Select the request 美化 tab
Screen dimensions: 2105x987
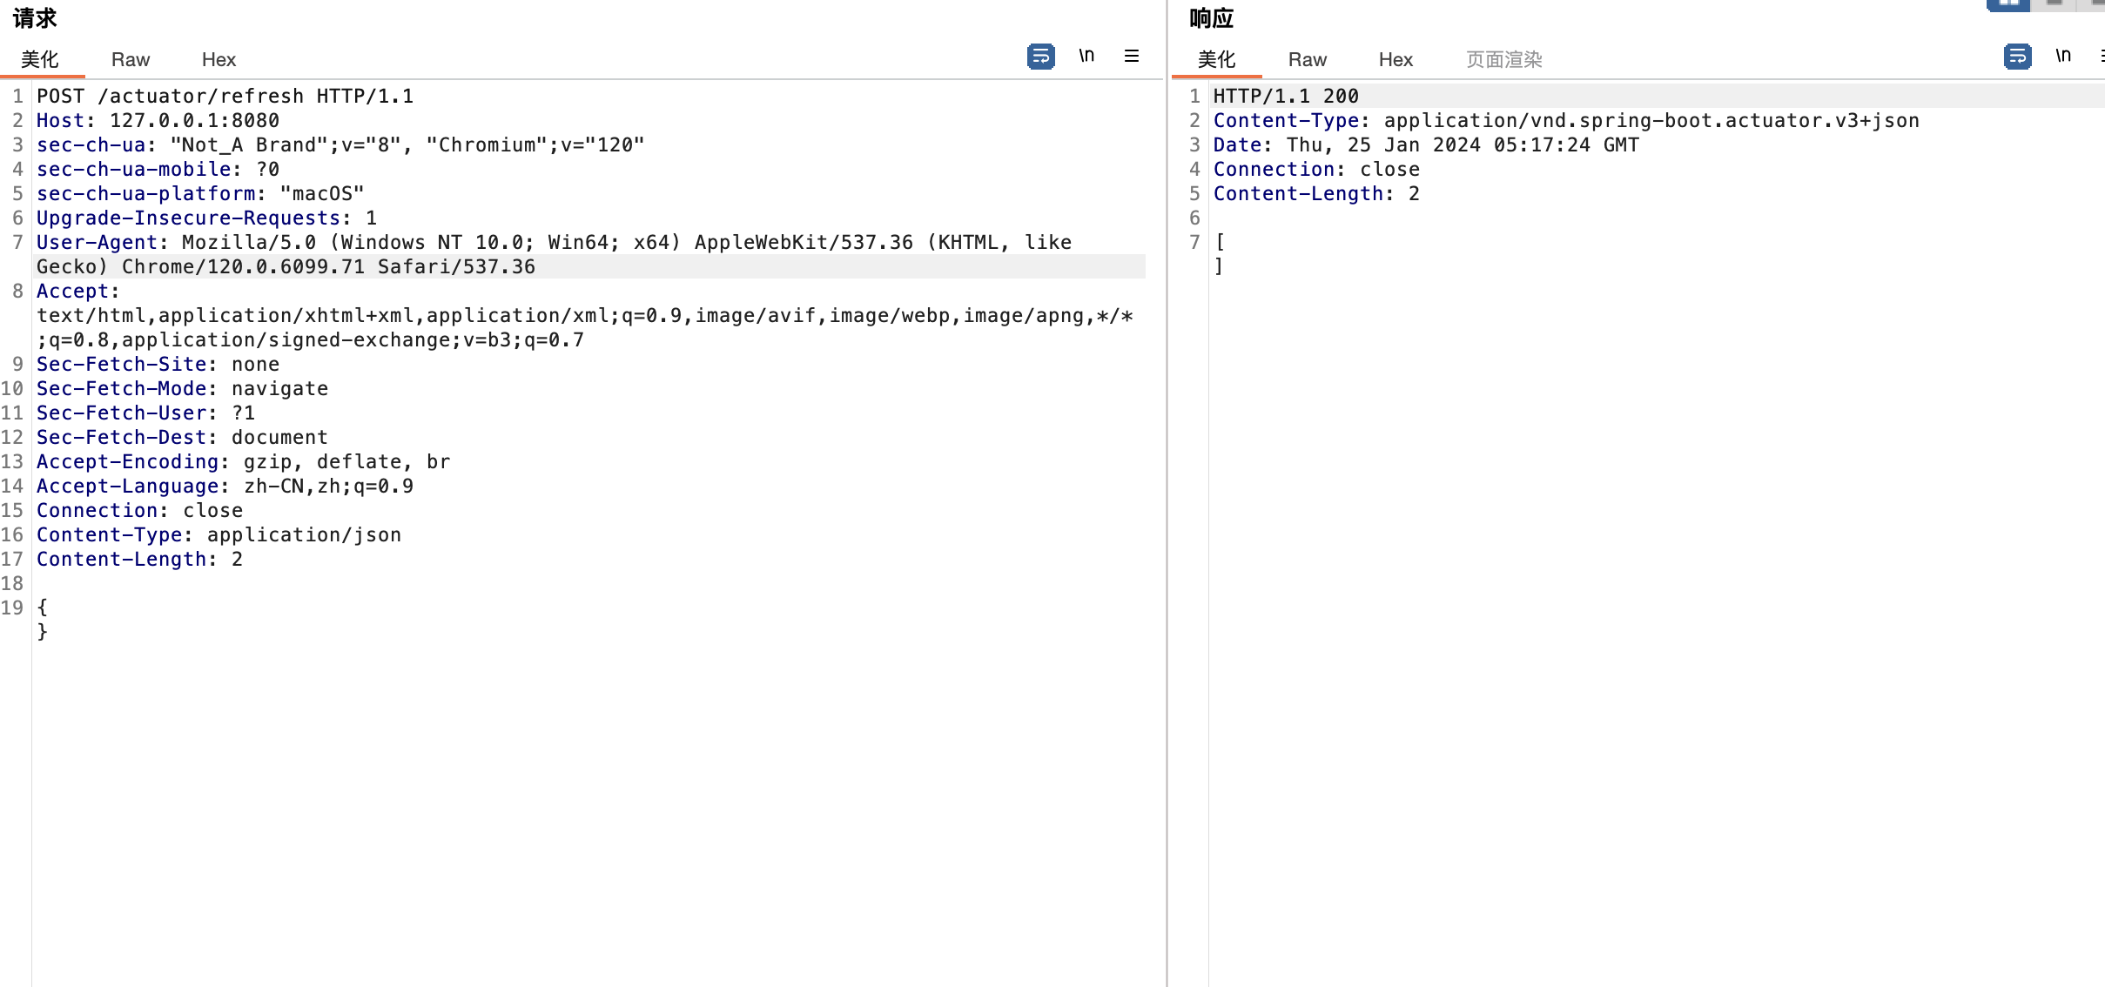(x=40, y=59)
